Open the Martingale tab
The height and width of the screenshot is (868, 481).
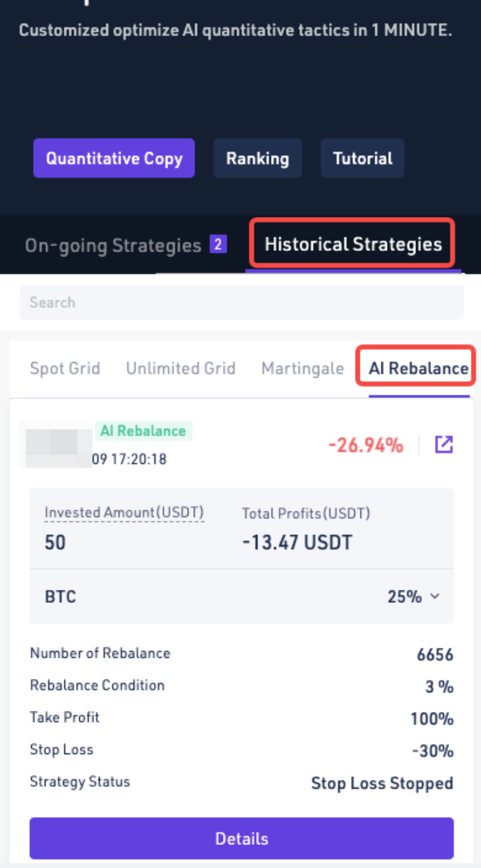coord(302,369)
